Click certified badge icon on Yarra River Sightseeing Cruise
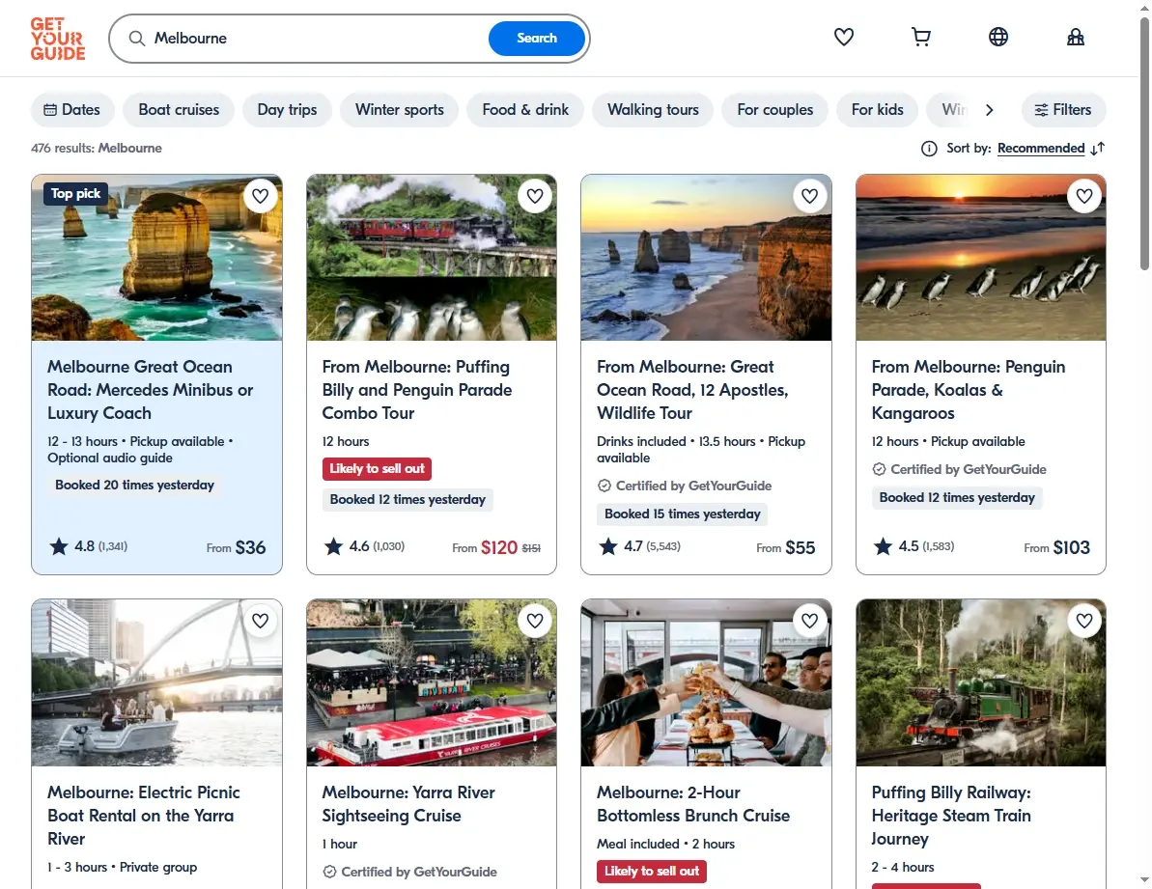The image size is (1152, 889). (329, 872)
